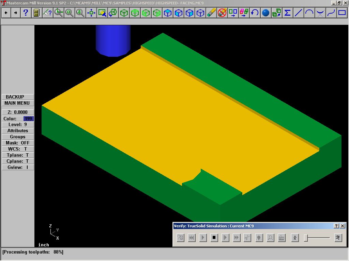Select the third green cube view icon
Viewport: 349px width, 261px height.
pyautogui.click(x=146, y=13)
